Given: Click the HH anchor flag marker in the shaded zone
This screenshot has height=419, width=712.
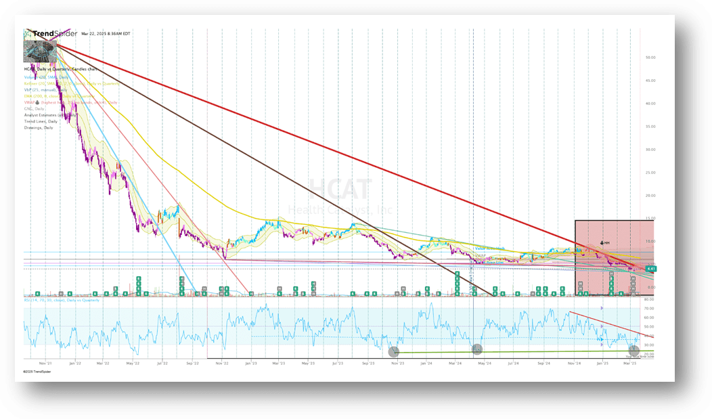Looking at the screenshot, I should coord(602,242).
